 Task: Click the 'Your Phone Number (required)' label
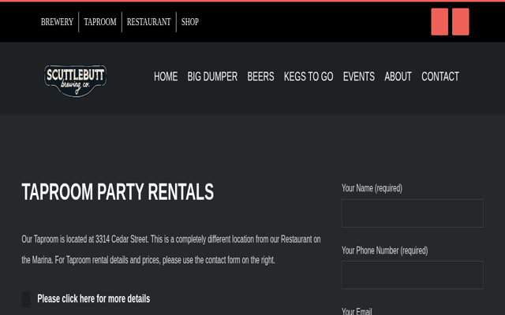tap(385, 250)
